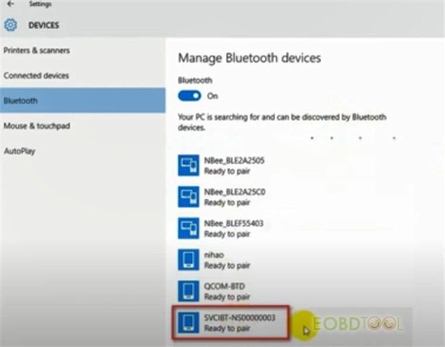
Task: Switch to AutoPlay settings
Action: point(19,151)
